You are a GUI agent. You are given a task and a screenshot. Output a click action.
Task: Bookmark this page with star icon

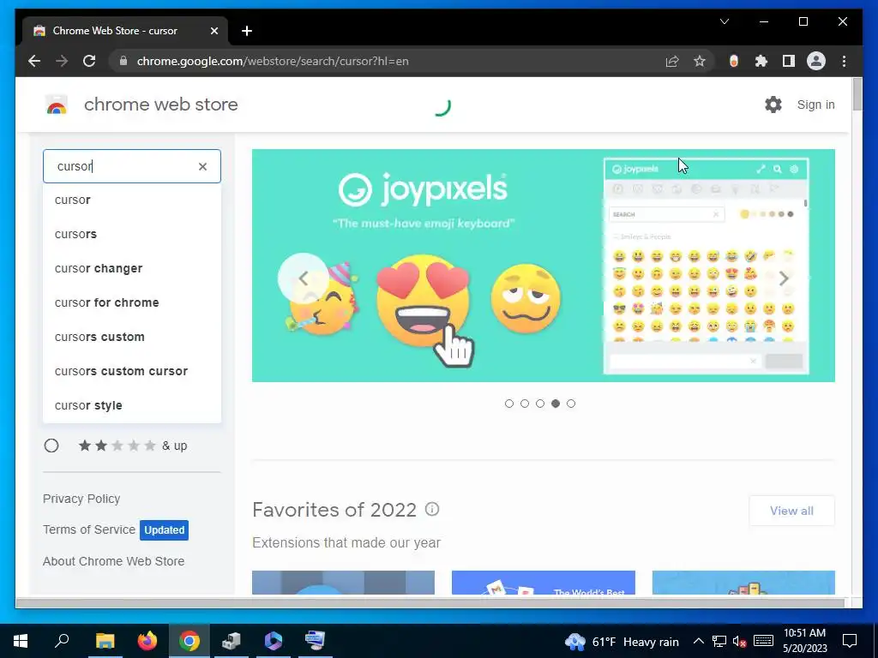(x=700, y=61)
